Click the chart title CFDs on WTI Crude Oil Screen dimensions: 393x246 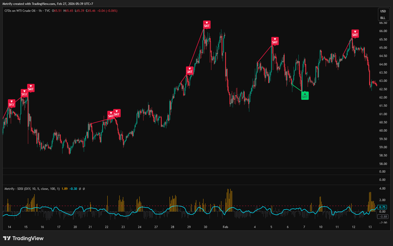tap(20, 11)
